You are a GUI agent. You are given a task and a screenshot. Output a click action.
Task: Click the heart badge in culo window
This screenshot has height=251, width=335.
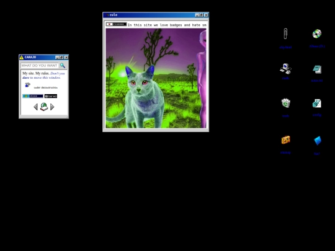(x=116, y=24)
